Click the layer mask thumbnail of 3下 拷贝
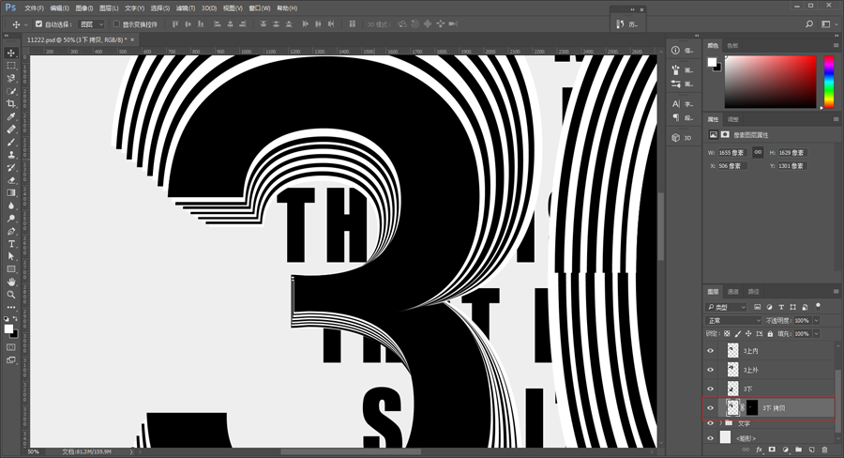The image size is (844, 458). 751,408
